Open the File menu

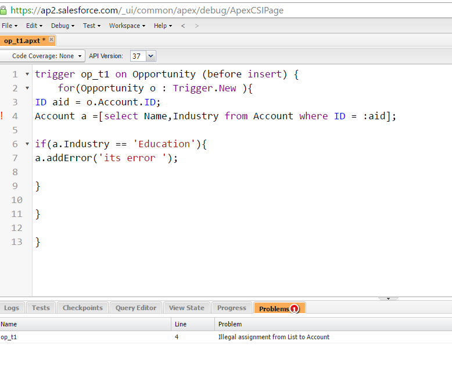click(x=9, y=26)
